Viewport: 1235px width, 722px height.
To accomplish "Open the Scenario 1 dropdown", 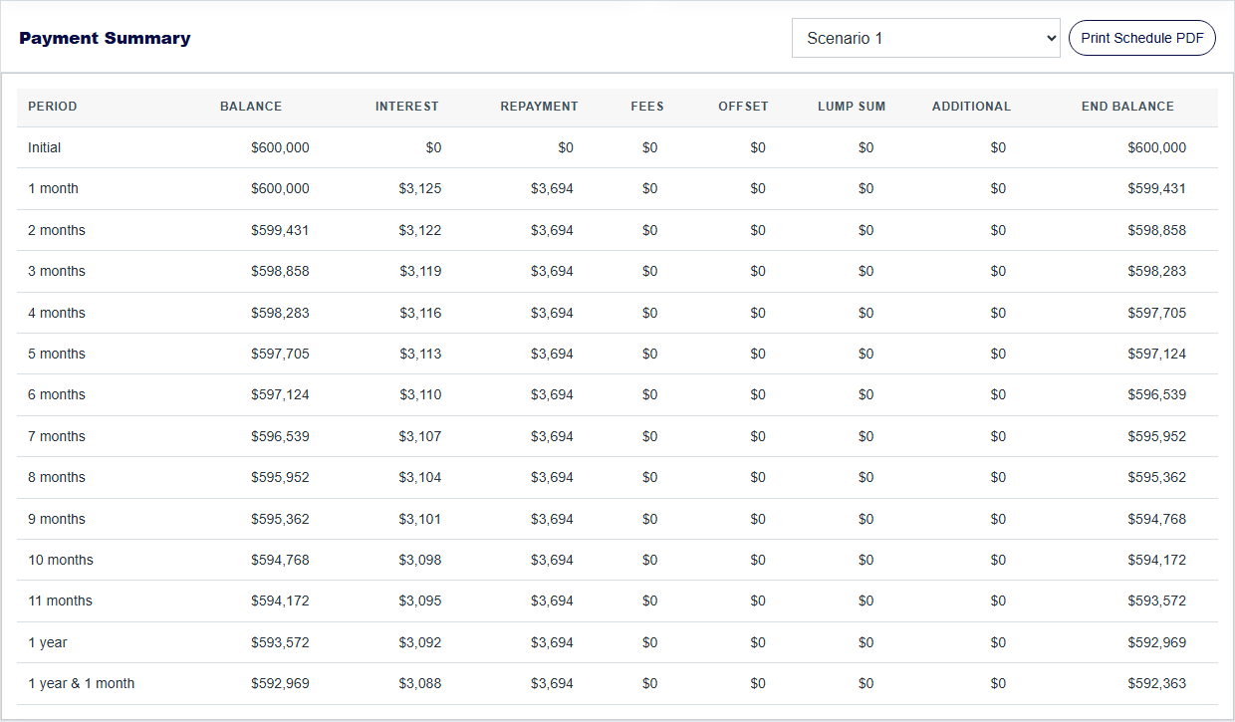I will (x=926, y=38).
